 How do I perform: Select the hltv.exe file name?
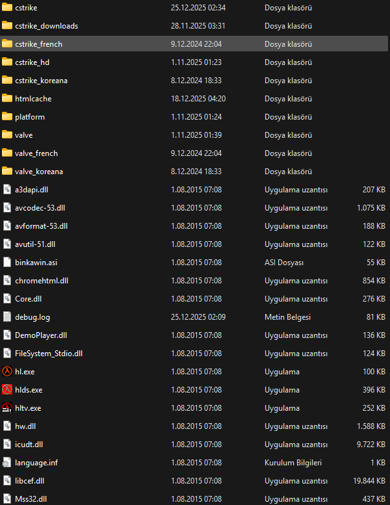click(28, 408)
